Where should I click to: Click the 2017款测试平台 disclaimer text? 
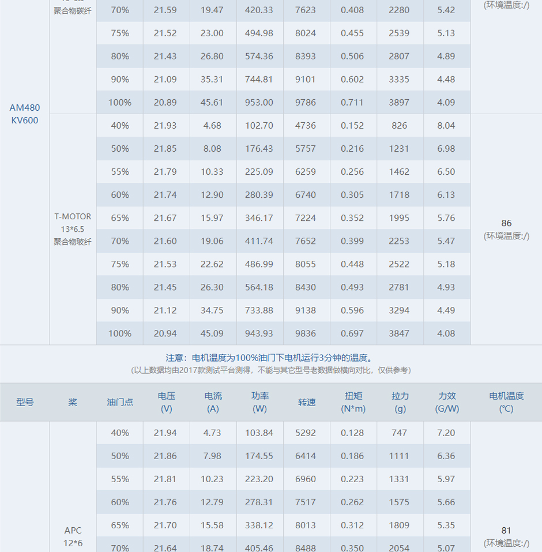click(x=270, y=370)
